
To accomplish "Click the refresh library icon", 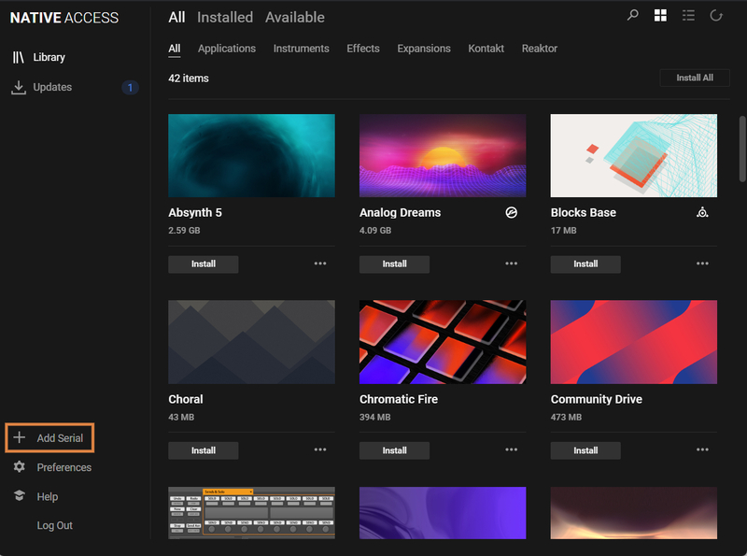I will 716,16.
